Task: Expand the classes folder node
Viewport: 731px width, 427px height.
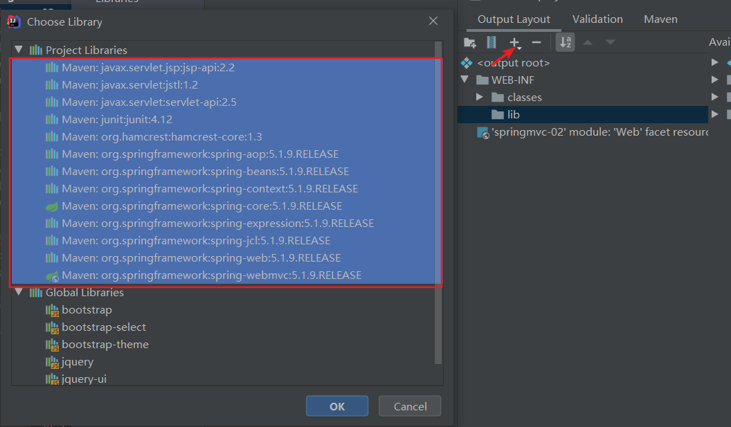Action: (x=479, y=97)
